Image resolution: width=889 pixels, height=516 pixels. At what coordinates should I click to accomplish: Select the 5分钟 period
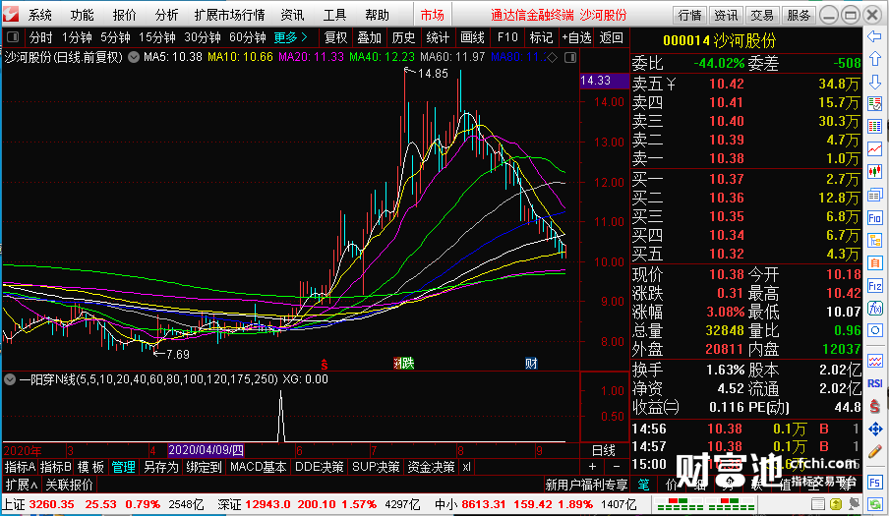pyautogui.click(x=116, y=38)
